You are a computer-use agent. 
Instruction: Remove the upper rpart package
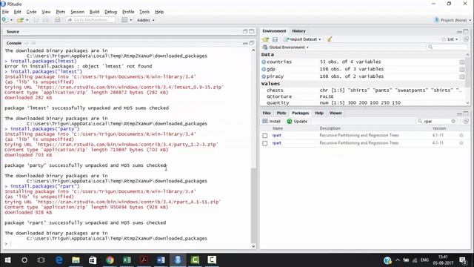point(461,135)
